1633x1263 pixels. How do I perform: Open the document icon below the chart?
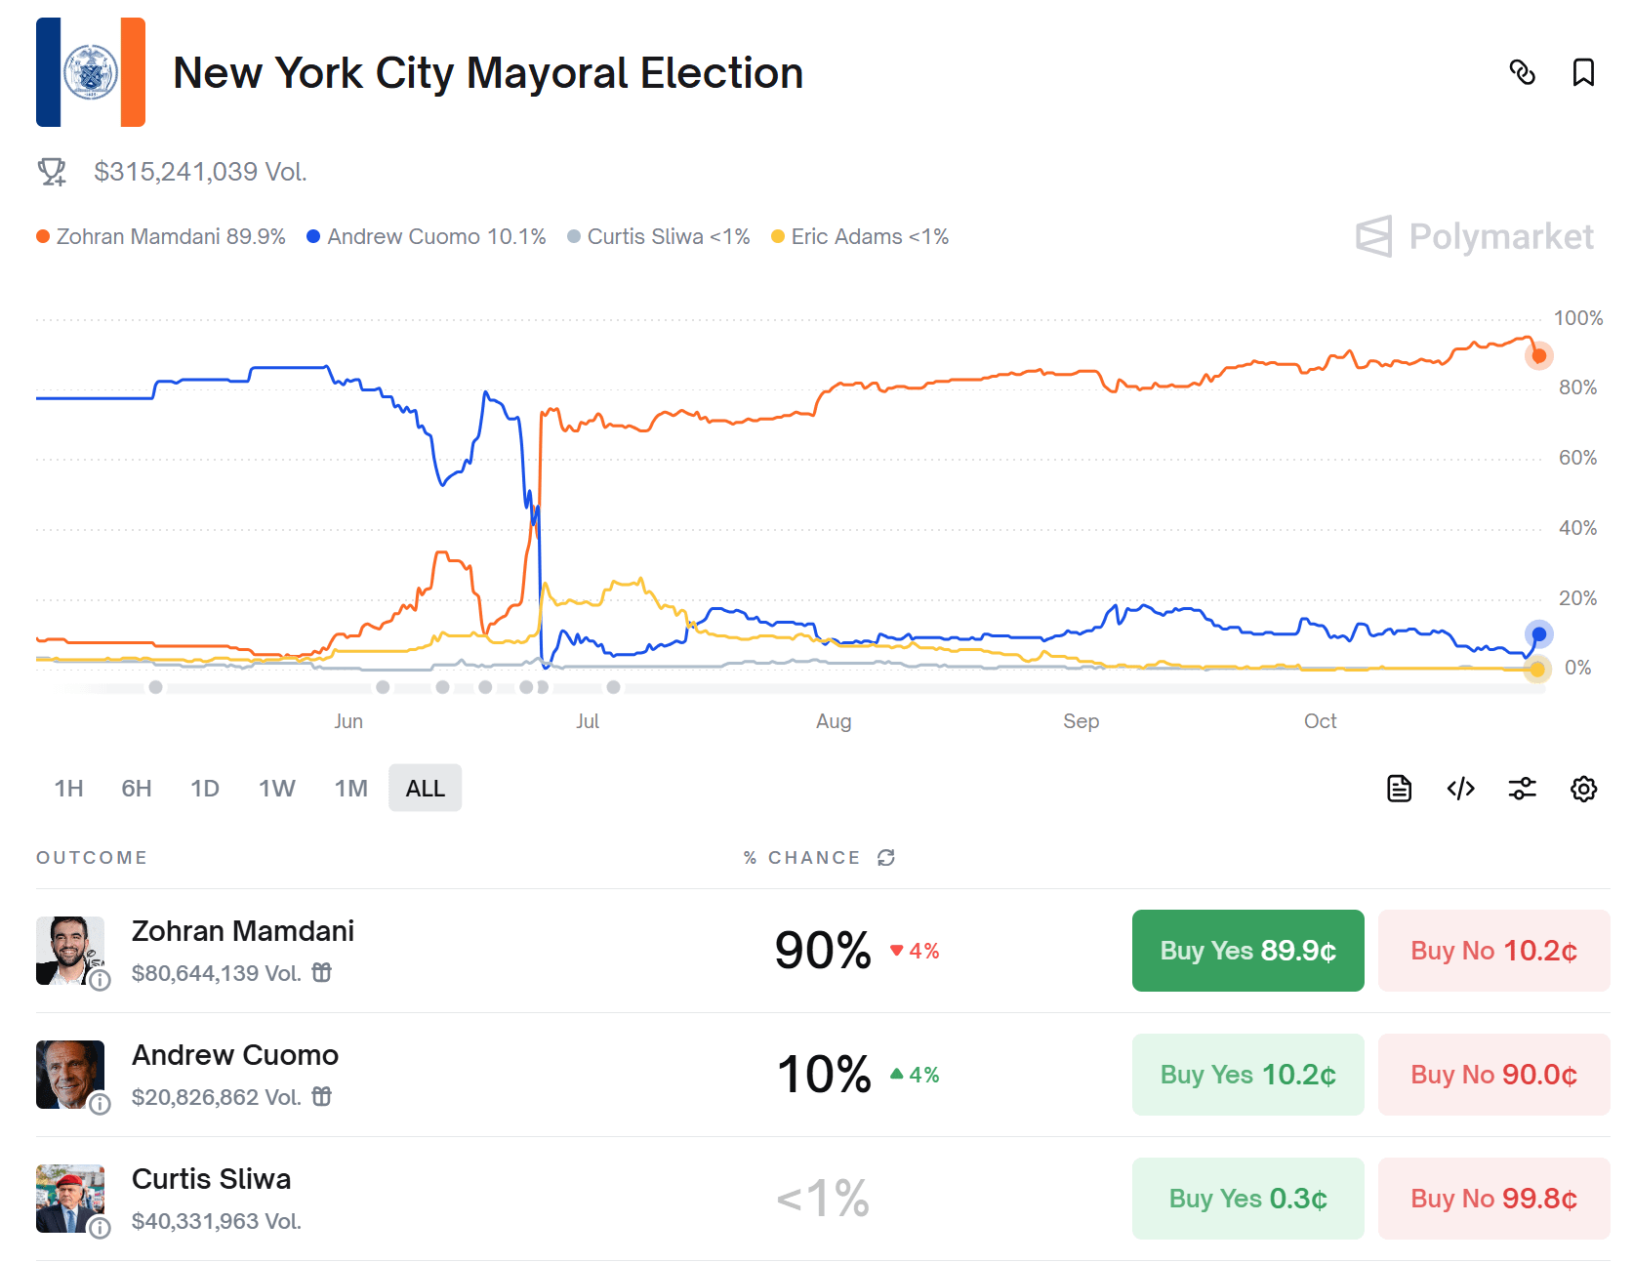tap(1399, 789)
